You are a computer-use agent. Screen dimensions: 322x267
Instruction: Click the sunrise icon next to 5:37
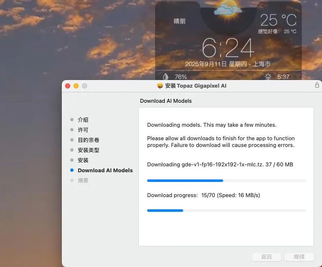(x=268, y=77)
